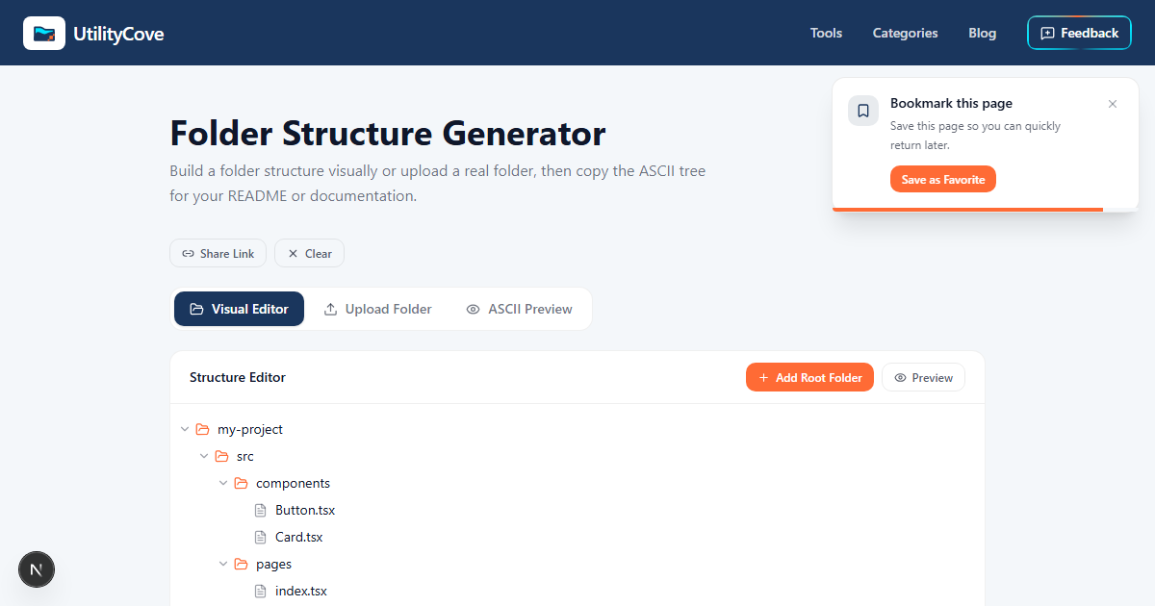Dismiss the Bookmark this page popup
Screen dimensions: 1155x606
(x=1113, y=104)
